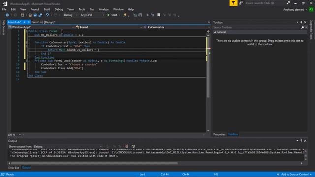Open the Debug menu

click(x=59, y=9)
